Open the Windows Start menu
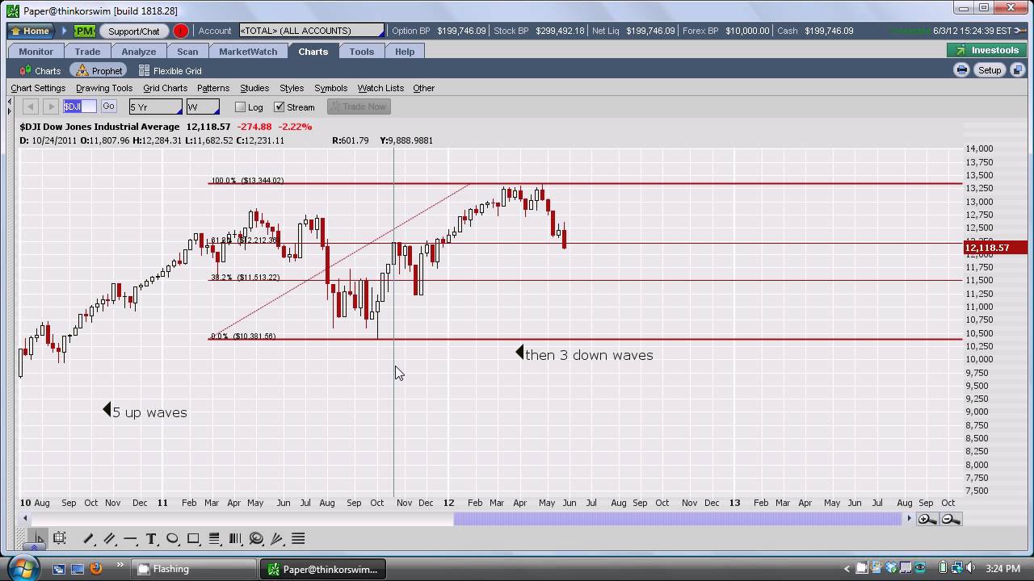 (22, 567)
